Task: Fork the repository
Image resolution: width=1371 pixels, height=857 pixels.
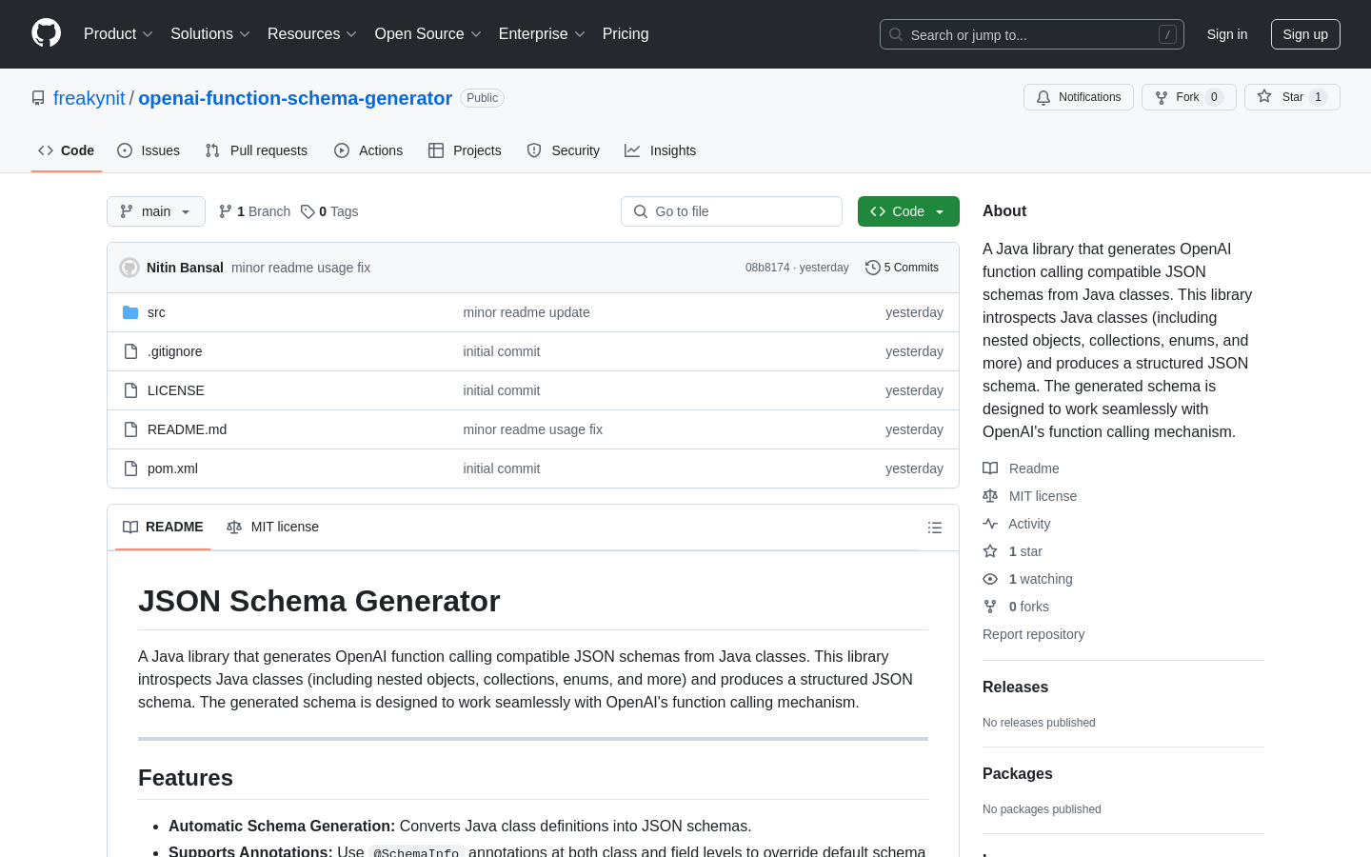Action: pyautogui.click(x=1188, y=97)
